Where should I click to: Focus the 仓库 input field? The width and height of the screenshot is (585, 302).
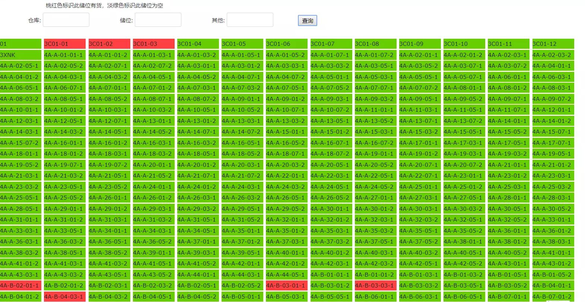[66, 20]
